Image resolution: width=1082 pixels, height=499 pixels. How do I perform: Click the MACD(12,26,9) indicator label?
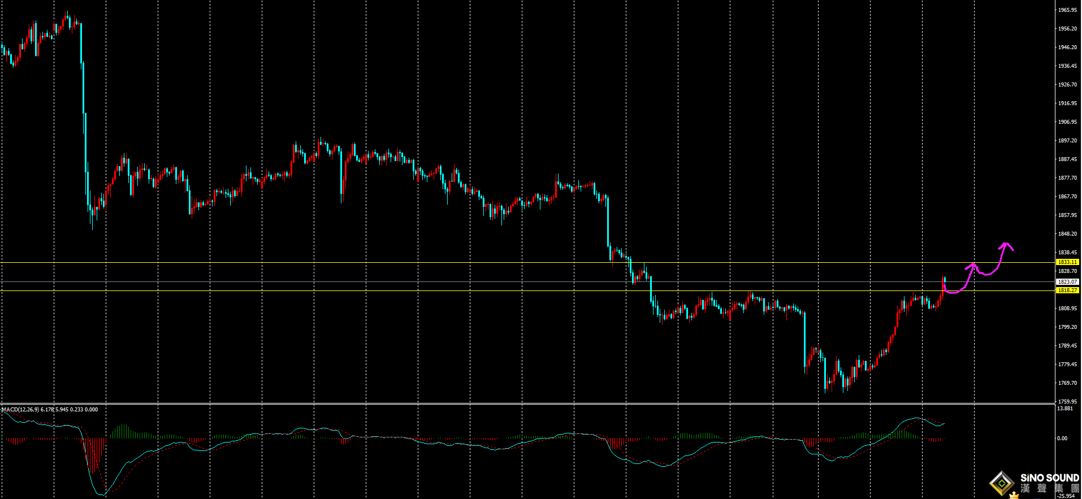(x=20, y=409)
